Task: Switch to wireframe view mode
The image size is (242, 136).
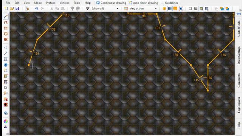Action: (190, 9)
